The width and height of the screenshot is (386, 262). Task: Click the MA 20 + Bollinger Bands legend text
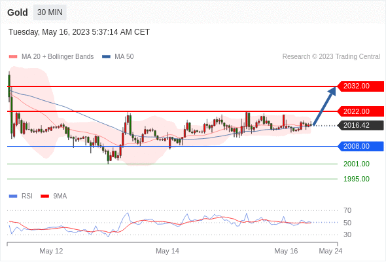tap(58, 57)
